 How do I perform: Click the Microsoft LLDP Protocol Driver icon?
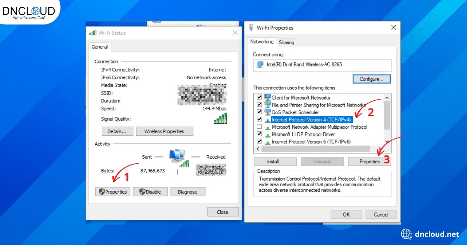point(267,135)
